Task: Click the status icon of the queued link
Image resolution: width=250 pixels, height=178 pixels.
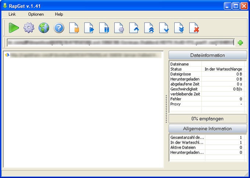Action: pos(7,55)
